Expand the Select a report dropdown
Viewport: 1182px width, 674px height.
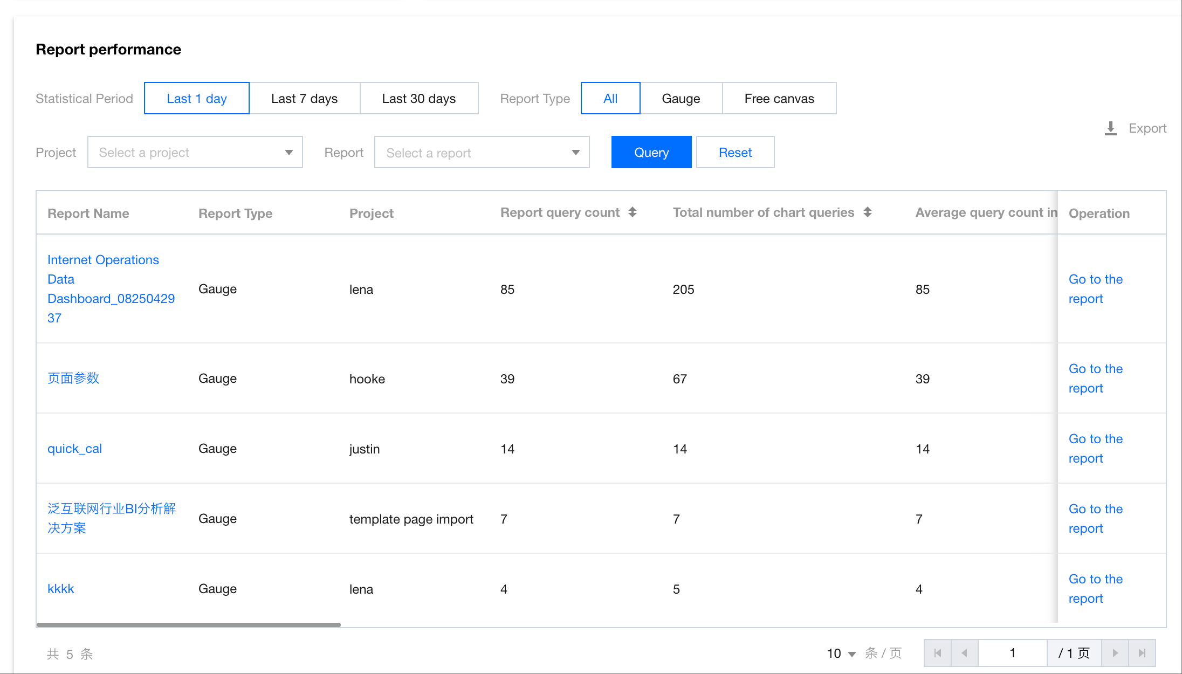pyautogui.click(x=482, y=153)
